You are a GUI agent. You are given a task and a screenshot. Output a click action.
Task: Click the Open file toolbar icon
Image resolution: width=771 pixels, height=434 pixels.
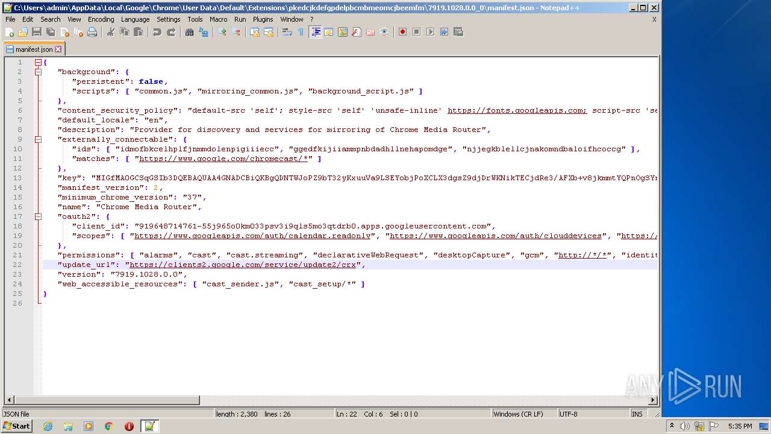pos(23,32)
